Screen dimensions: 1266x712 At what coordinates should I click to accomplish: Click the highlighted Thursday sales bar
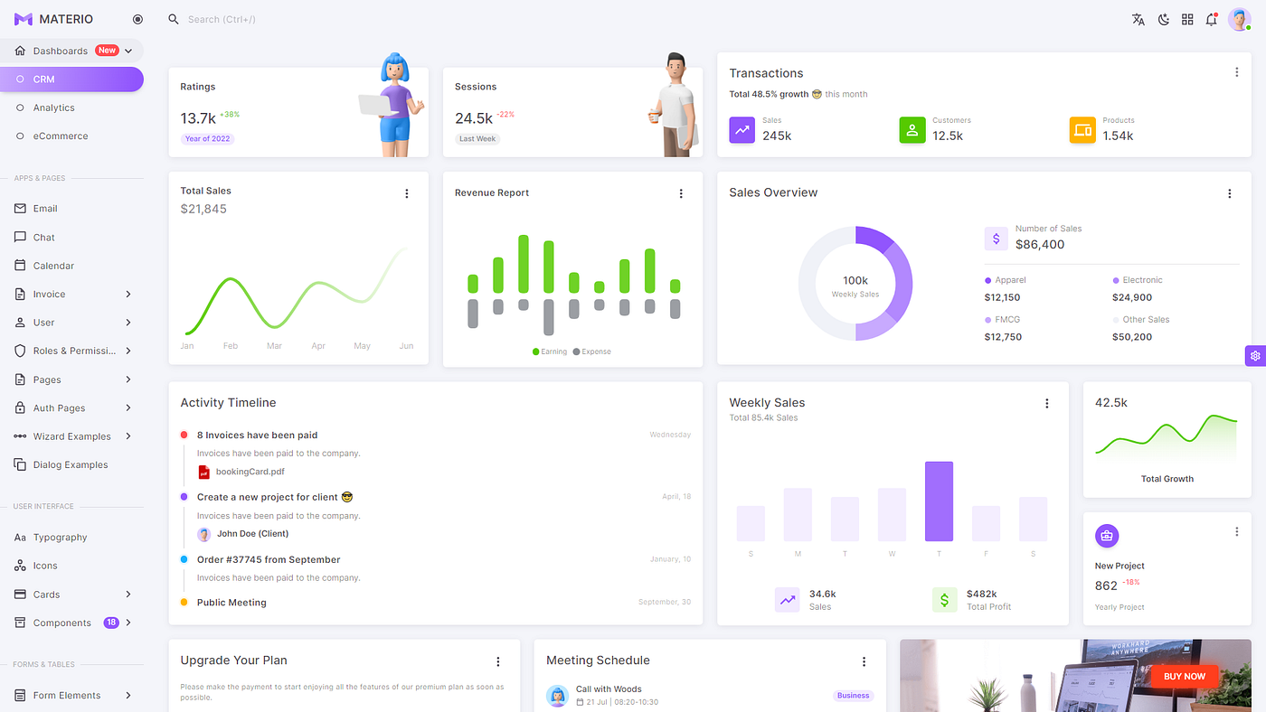(939, 501)
